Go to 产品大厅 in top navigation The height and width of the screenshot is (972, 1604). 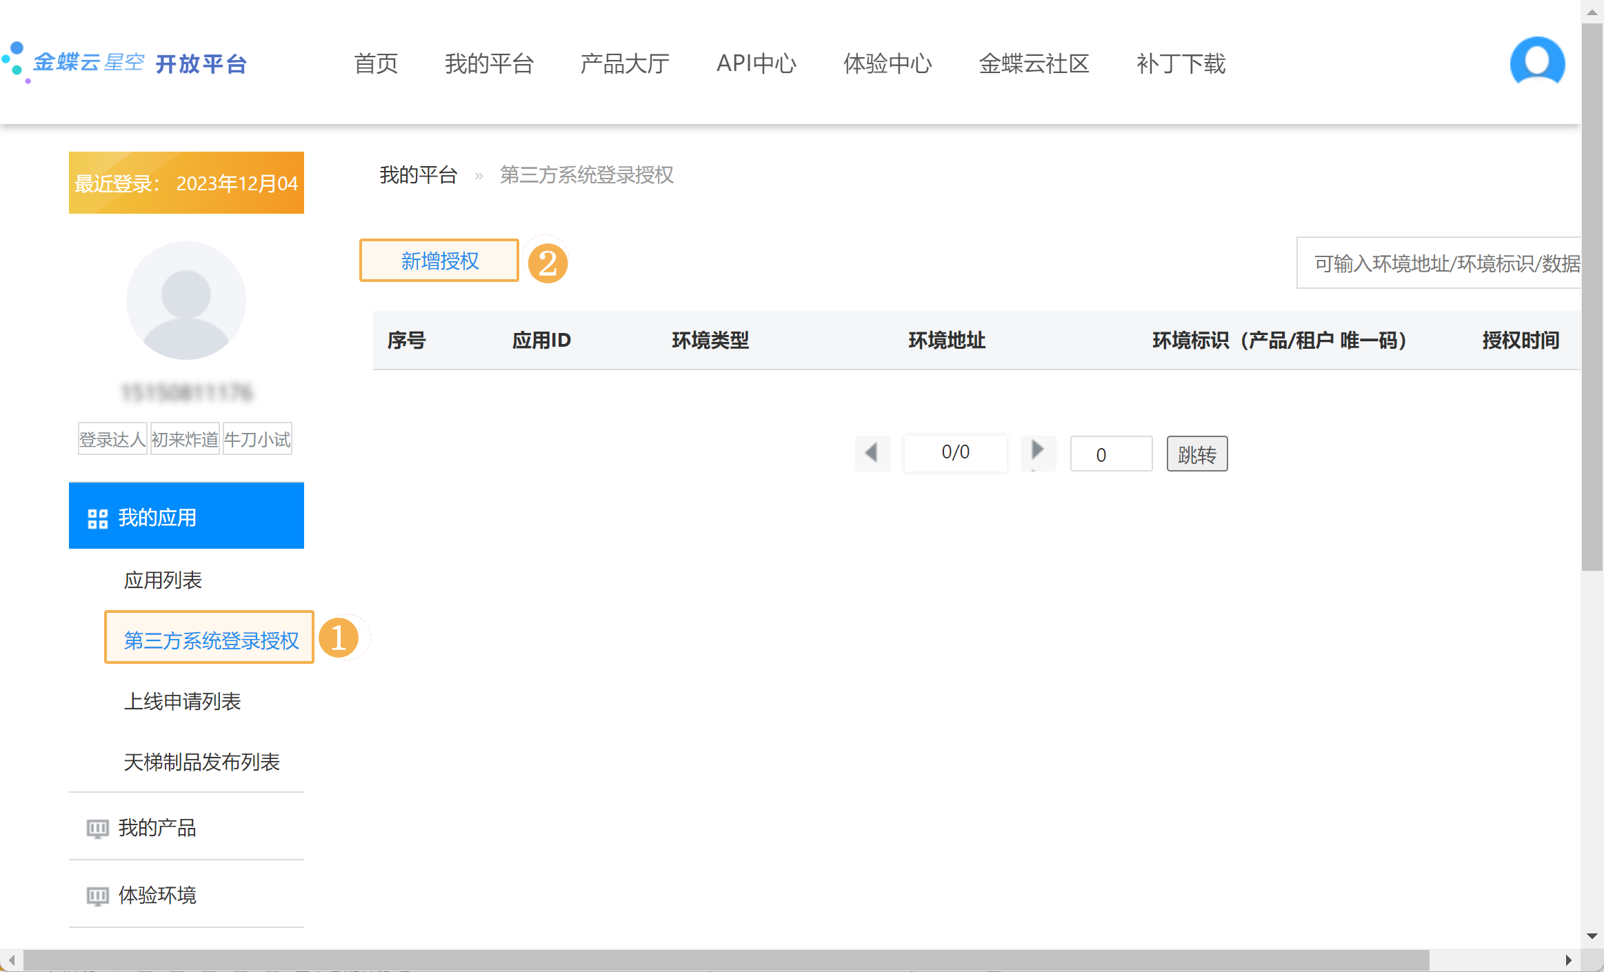point(625,63)
